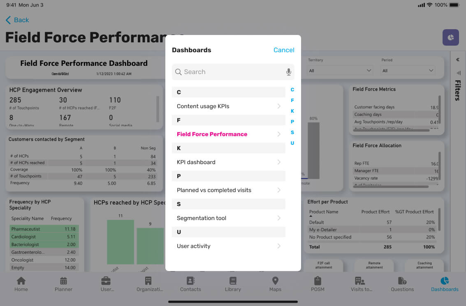Click Effort per Product vertical scrollbar
The width and height of the screenshot is (466, 306).
(x=439, y=219)
